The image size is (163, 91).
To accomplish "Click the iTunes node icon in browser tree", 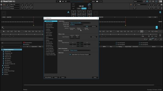I will [x=3, y=73].
